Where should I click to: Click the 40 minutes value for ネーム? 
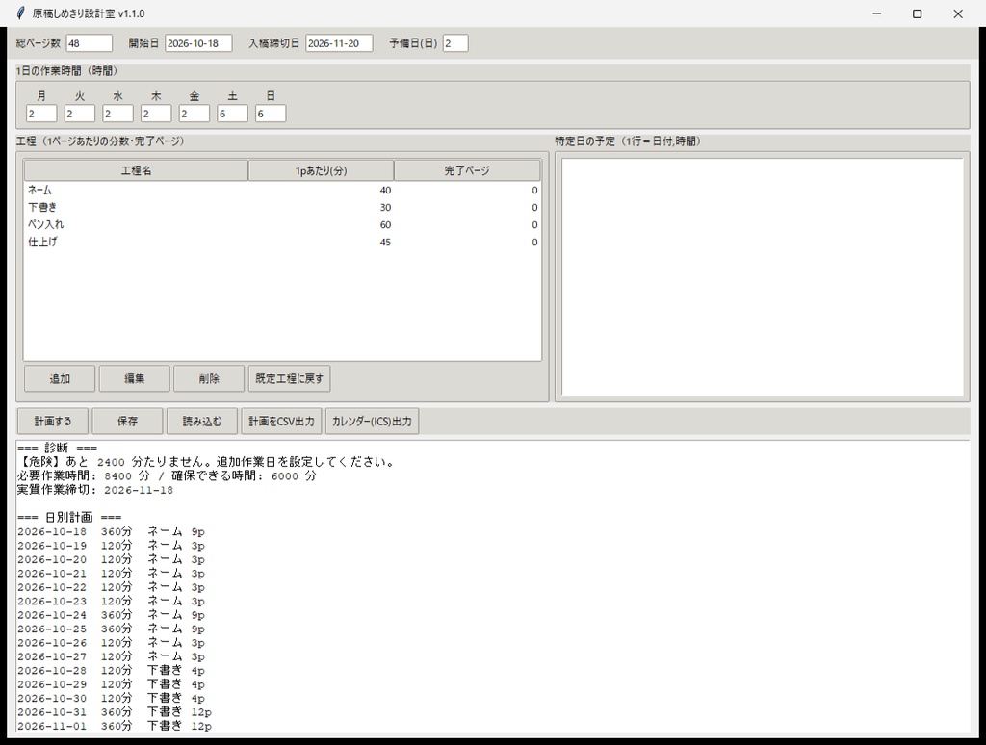coord(385,190)
